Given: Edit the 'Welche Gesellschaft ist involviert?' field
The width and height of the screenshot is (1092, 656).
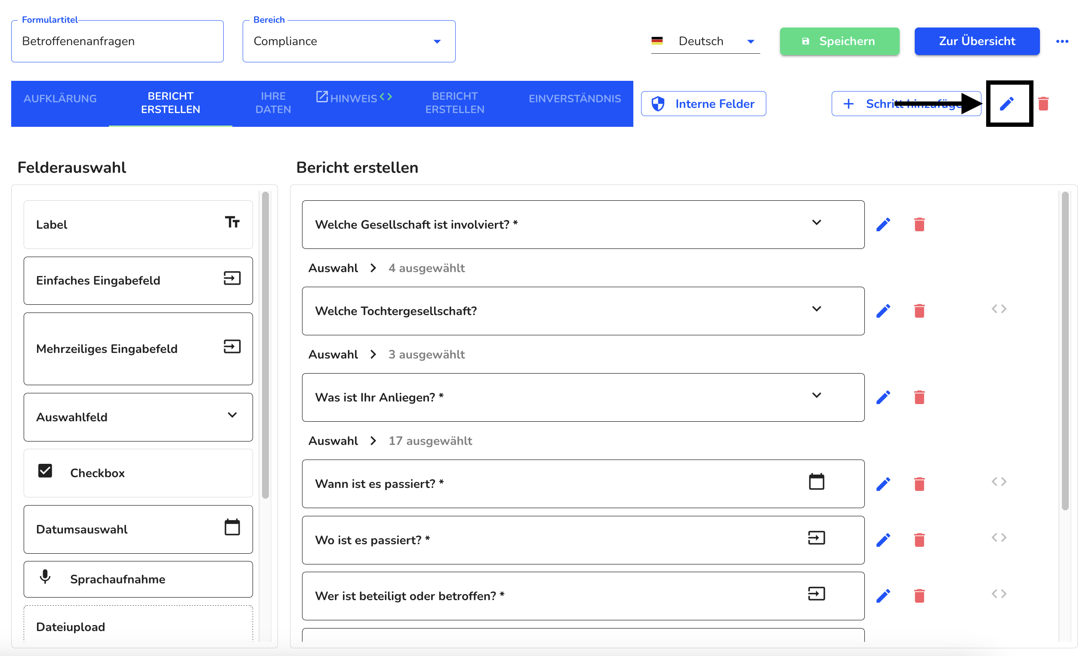Looking at the screenshot, I should click(883, 224).
